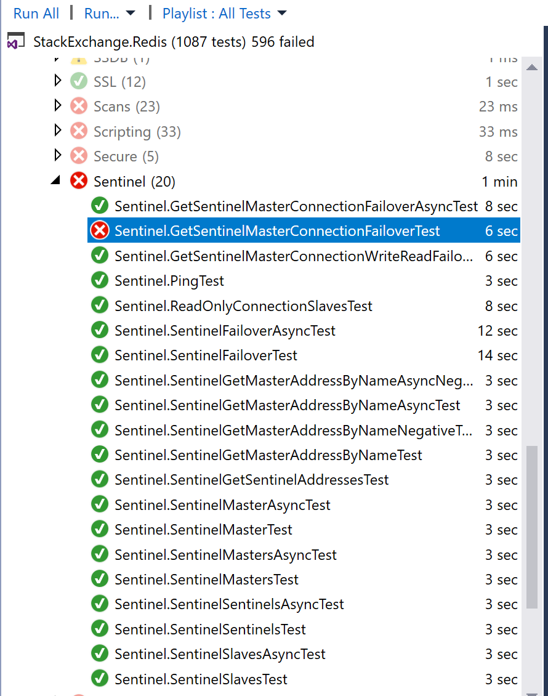
Task: Click passed icon of Sentinel.SentinelMastersTest
Action: [x=99, y=579]
